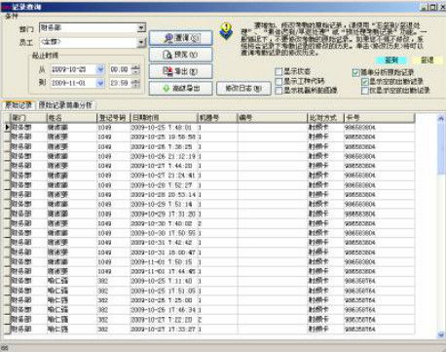The height and width of the screenshot is (352, 446).
Task: Select the record dated 2009-10-28 7:52:27
Action: tap(212, 185)
